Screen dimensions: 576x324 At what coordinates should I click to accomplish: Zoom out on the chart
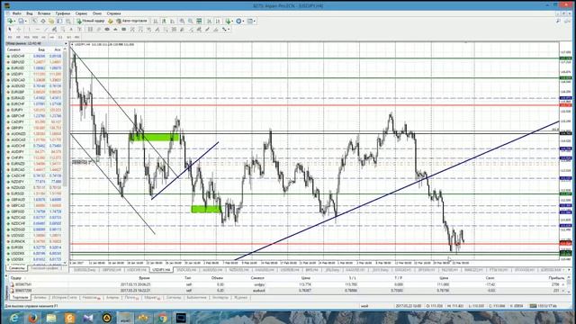pos(190,21)
